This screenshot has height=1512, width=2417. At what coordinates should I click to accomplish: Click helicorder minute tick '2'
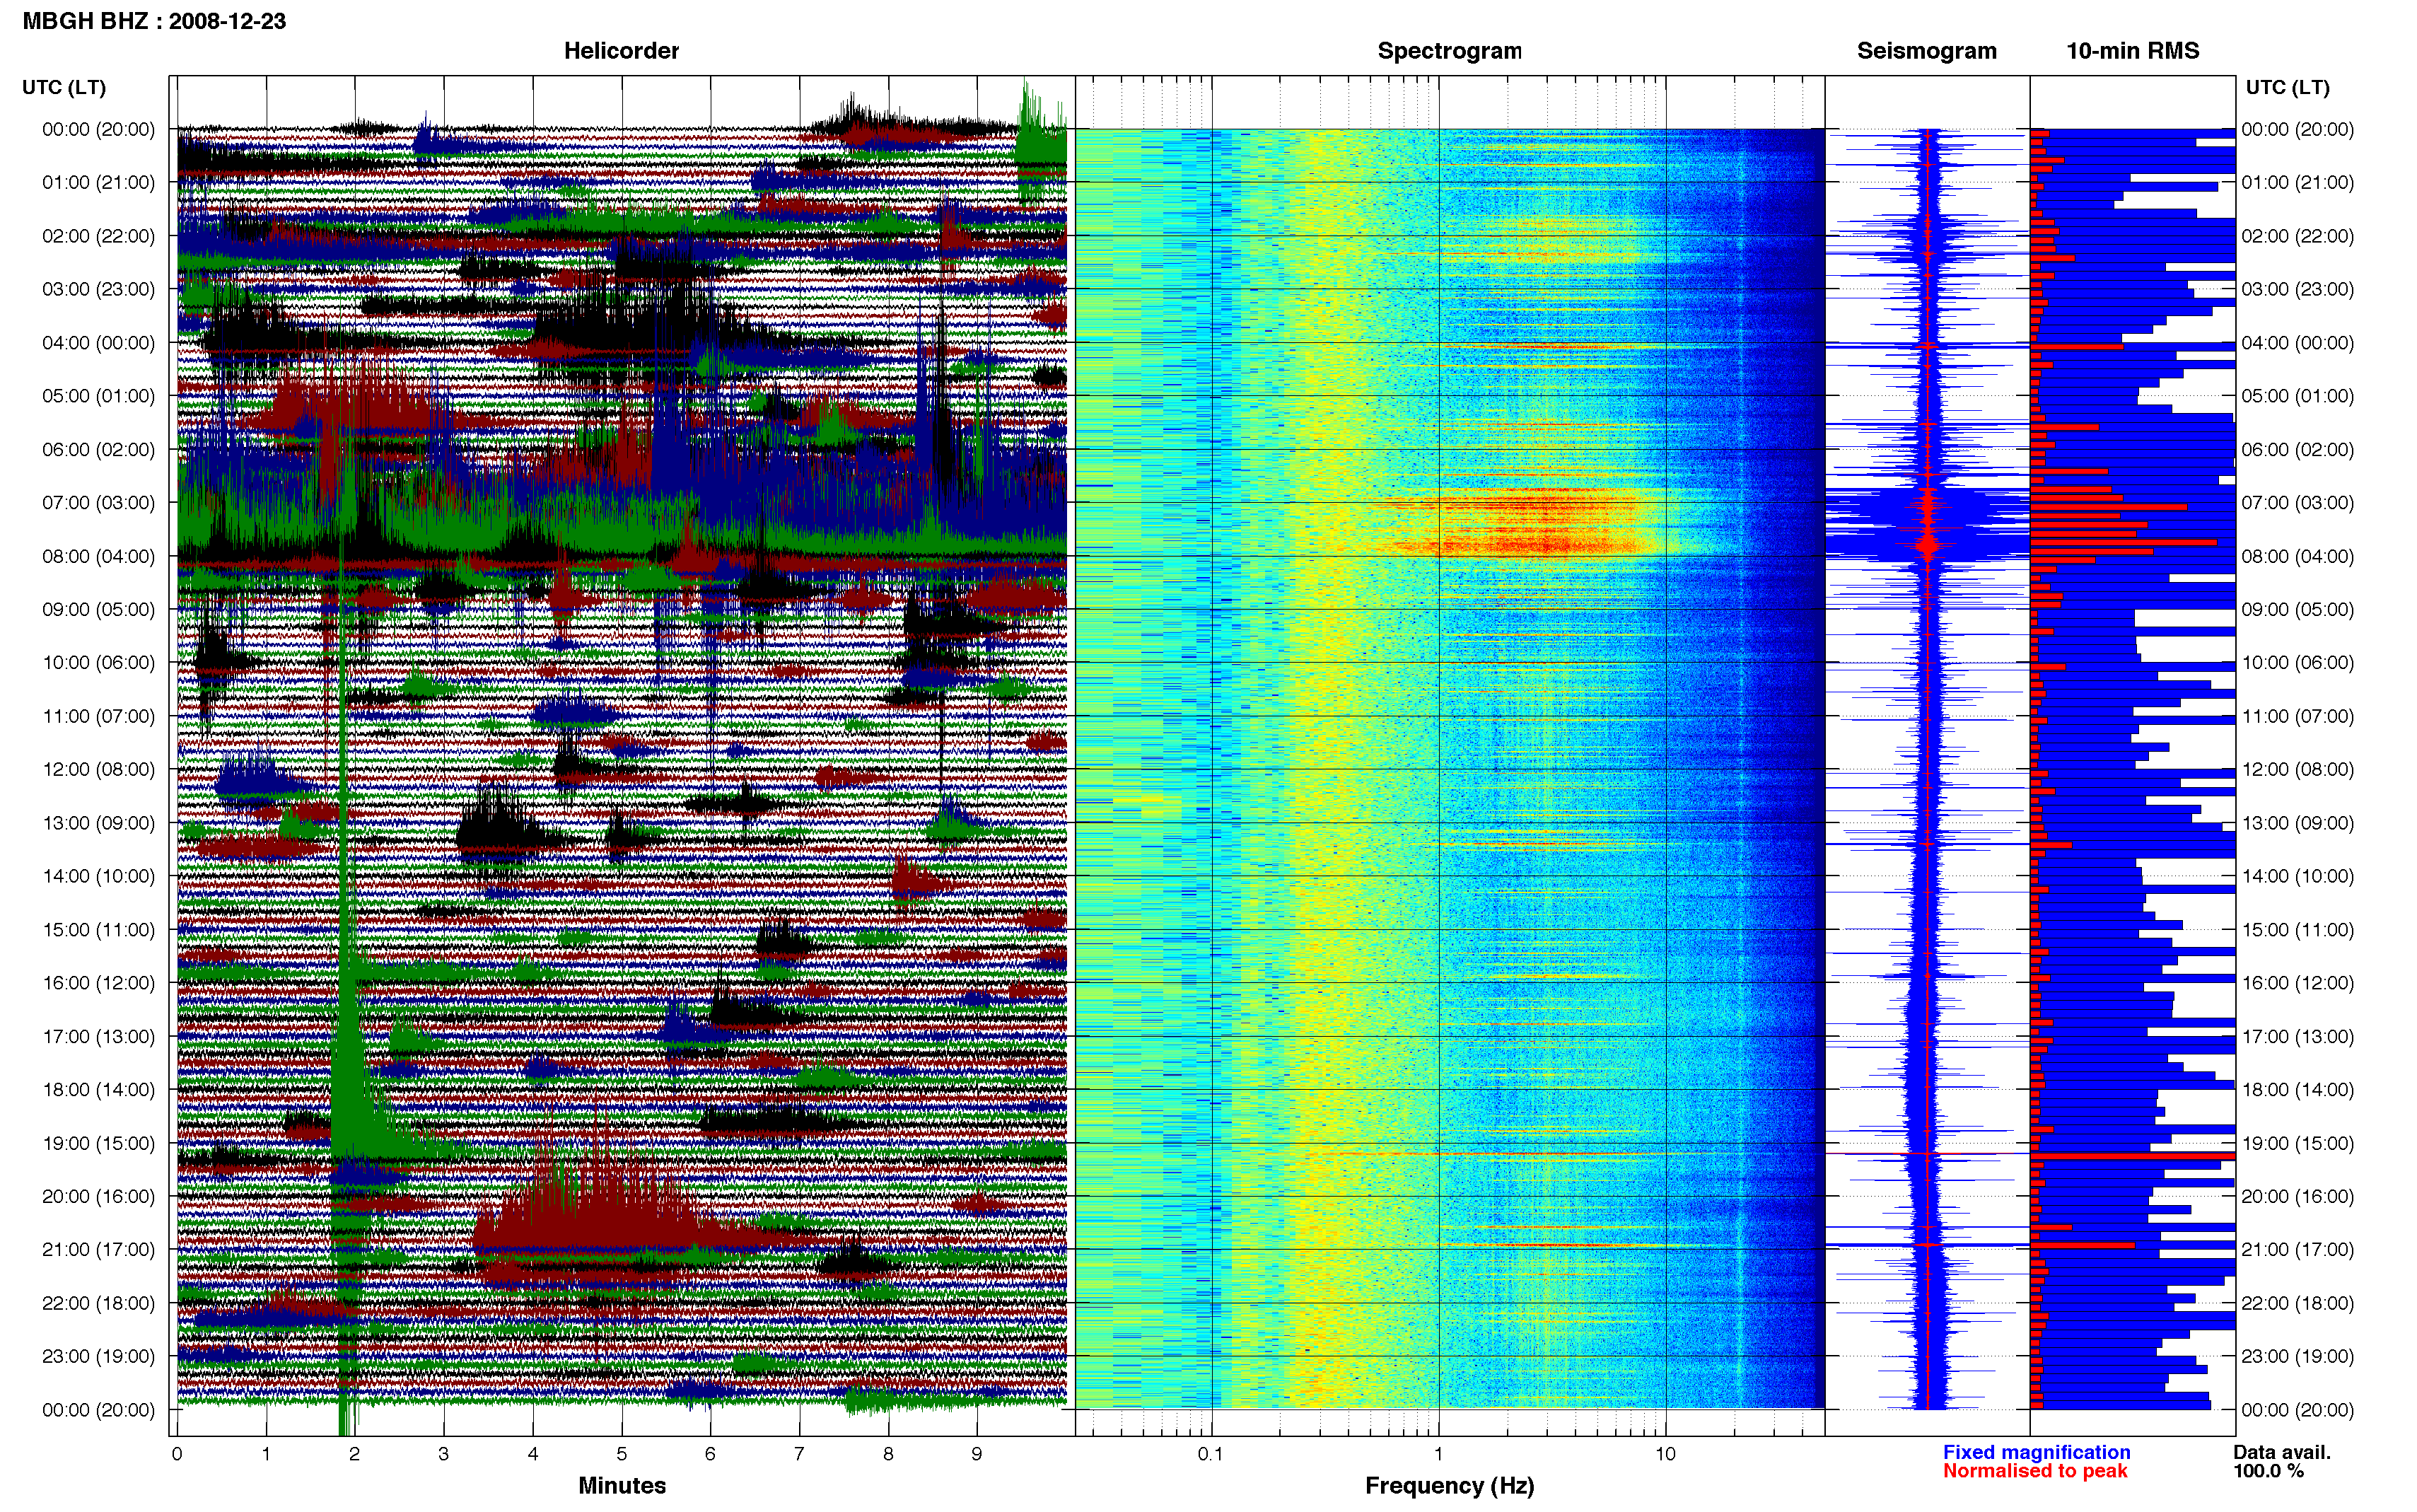(x=355, y=1454)
